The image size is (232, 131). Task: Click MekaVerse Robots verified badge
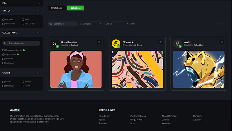(x=24, y=50)
